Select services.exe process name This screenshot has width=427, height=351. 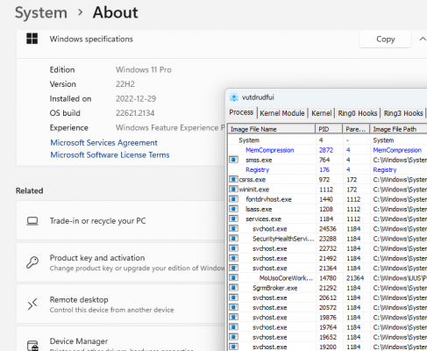click(x=263, y=219)
